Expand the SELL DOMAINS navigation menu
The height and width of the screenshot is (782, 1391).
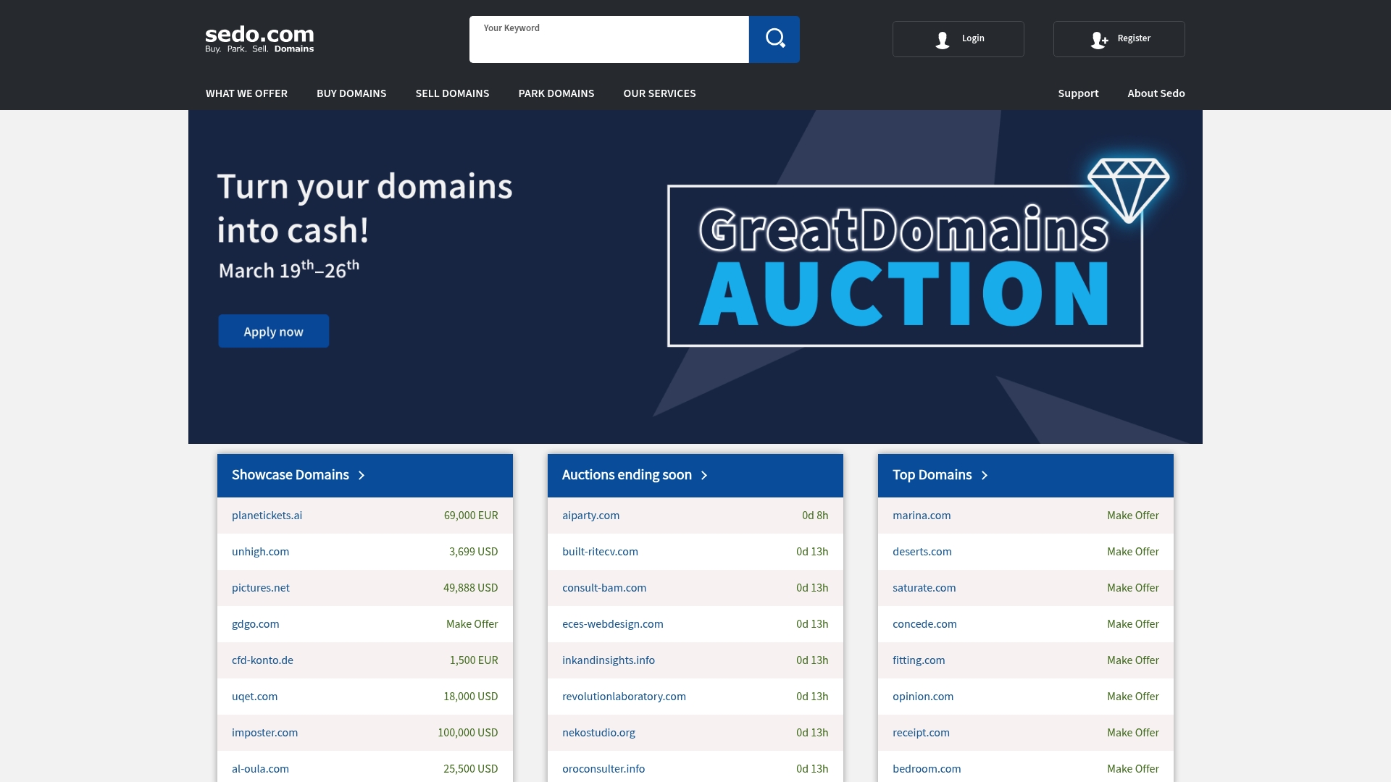[x=452, y=93]
